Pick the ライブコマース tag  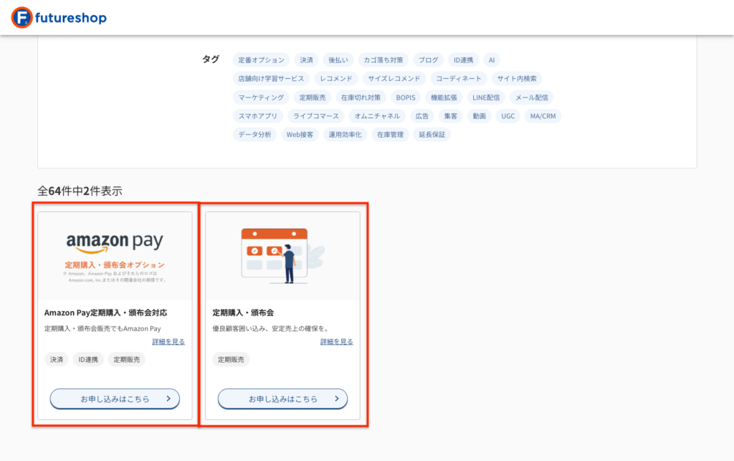315,116
